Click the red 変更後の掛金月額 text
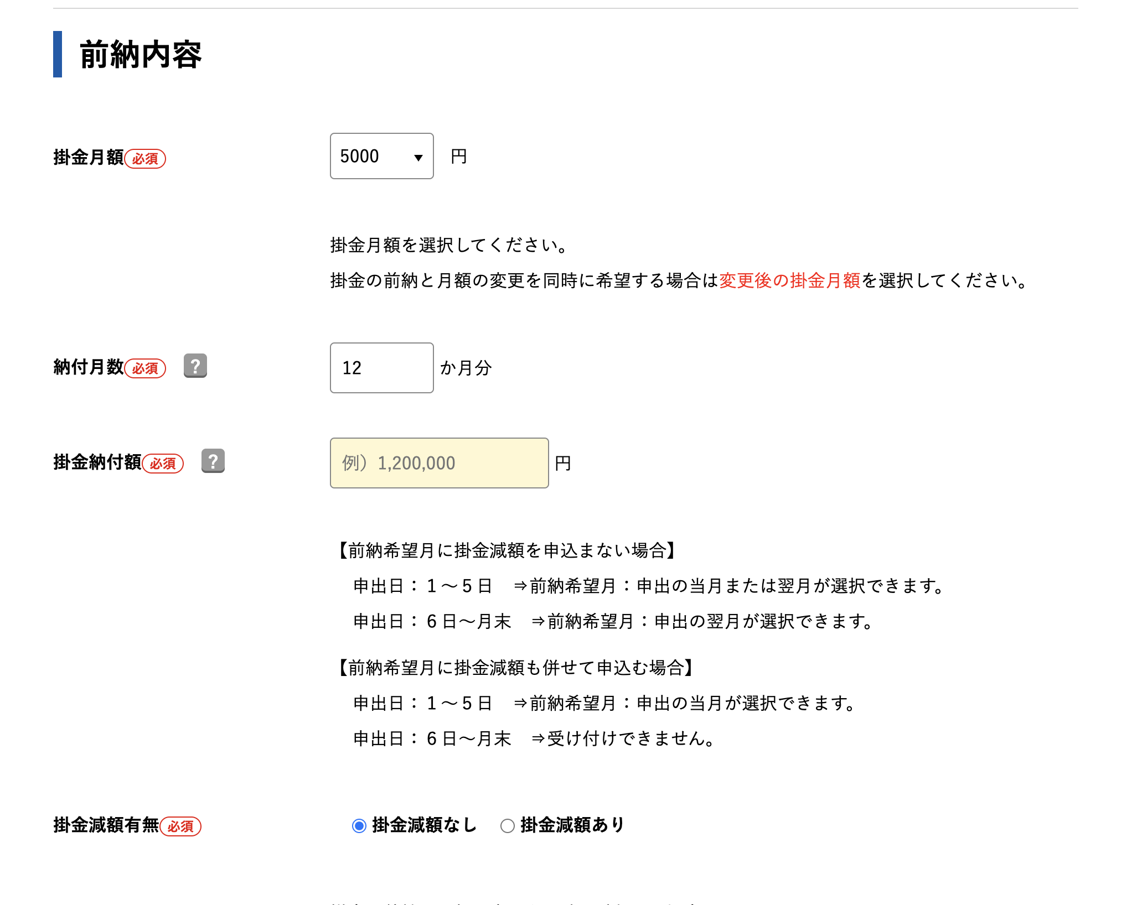This screenshot has height=905, width=1137. point(790,280)
